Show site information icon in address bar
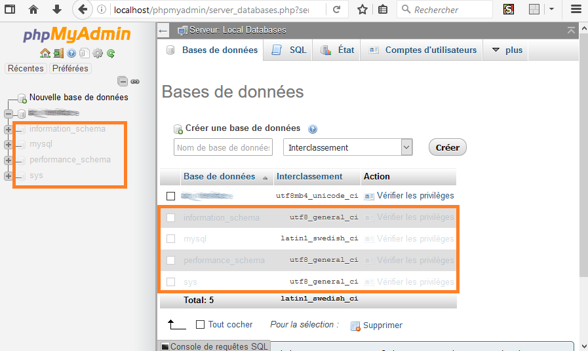This screenshot has height=351, width=588. pyautogui.click(x=101, y=9)
